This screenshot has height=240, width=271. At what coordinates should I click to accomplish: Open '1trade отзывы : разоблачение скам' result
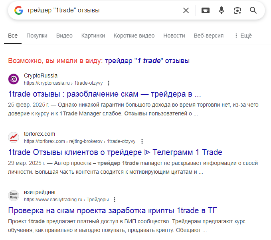pyautogui.click(x=105, y=94)
